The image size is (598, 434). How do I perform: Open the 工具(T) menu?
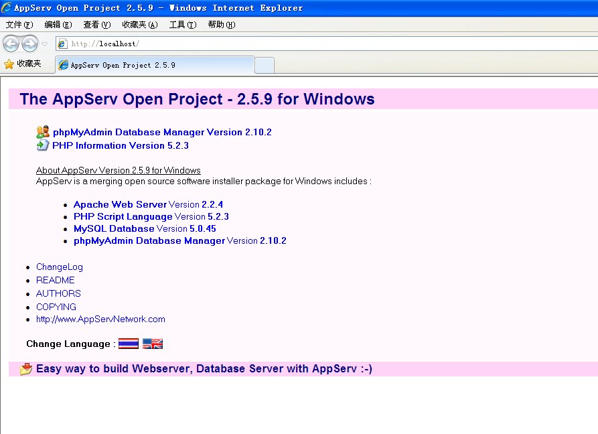tap(183, 25)
